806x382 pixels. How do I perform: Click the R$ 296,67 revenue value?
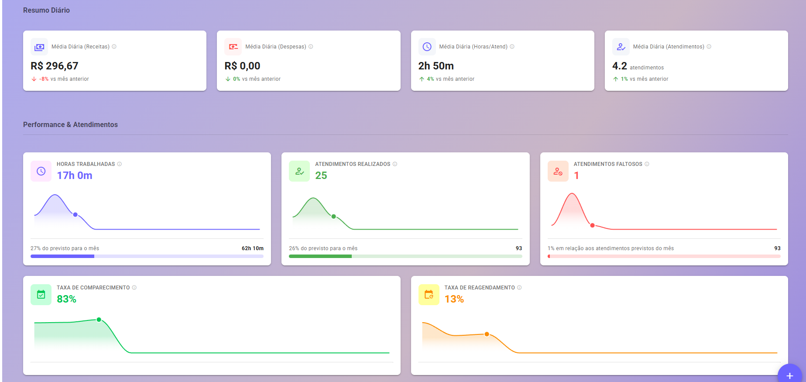[55, 66]
